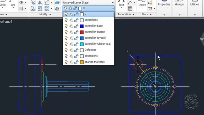Toggle lock on the Defpoints layer
Viewport: 204px width, 115px height.
coord(76,50)
